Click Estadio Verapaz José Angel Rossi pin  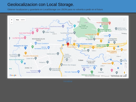[98, 30]
